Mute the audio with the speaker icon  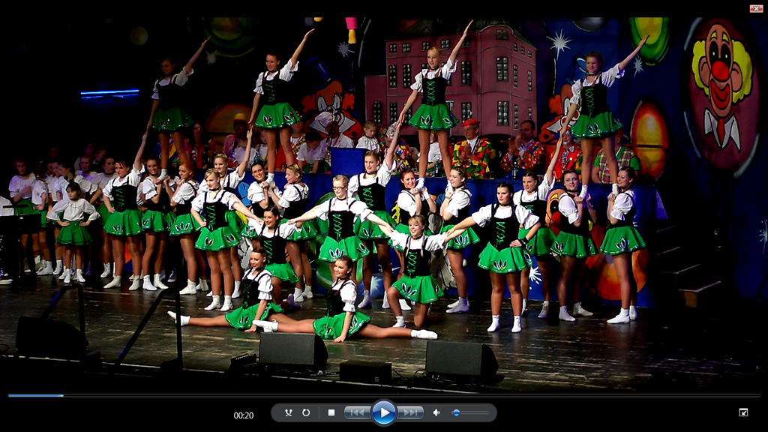click(x=436, y=413)
